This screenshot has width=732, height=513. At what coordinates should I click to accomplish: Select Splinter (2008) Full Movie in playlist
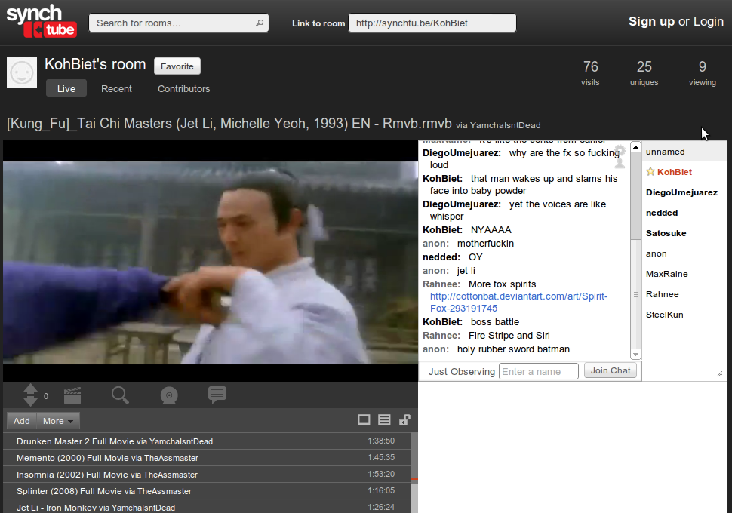tap(207, 491)
